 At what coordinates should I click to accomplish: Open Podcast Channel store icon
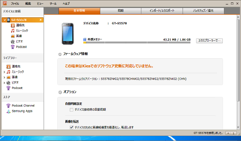pyautogui.click(x=8, y=106)
